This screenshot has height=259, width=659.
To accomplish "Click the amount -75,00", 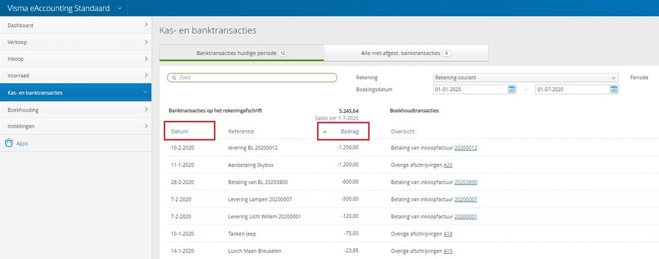I will click(351, 234).
